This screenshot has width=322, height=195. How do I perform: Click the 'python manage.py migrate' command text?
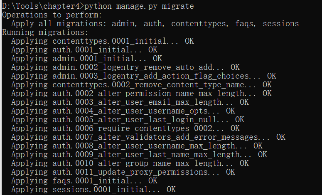[139, 6]
